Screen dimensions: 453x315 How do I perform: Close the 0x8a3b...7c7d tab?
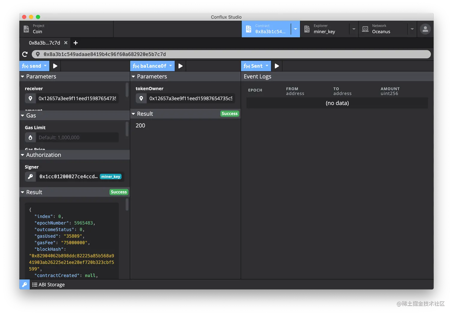66,43
